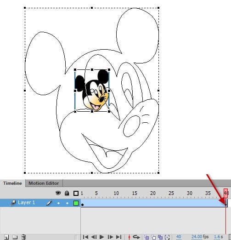Toggle loop playback
The image size is (231, 240).
[x=136, y=237]
